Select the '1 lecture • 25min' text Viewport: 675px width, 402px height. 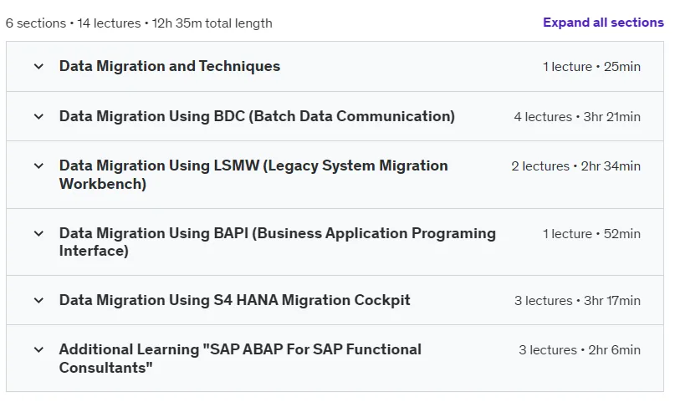coord(591,67)
